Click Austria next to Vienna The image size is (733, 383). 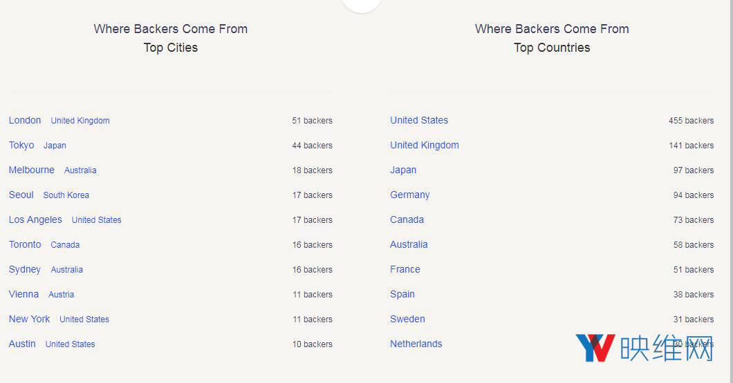click(x=61, y=295)
